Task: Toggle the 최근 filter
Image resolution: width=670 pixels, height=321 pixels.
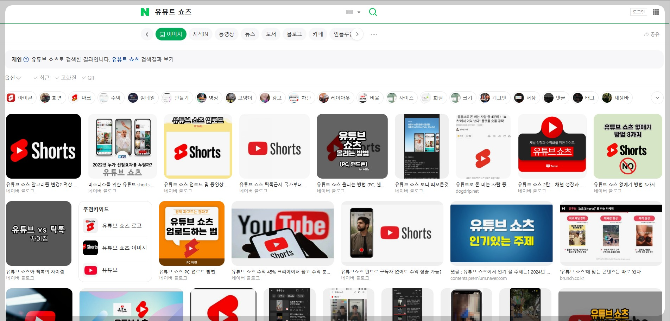Action: point(42,78)
